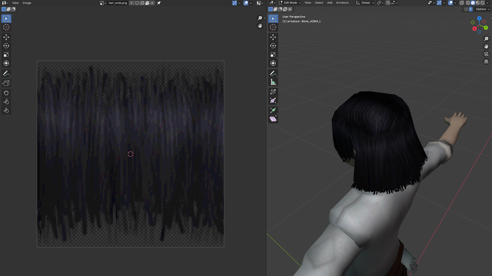Viewport: 492px width, 276px height.
Task: Toggle X-axis mirror in viewport header
Action: pos(471,9)
